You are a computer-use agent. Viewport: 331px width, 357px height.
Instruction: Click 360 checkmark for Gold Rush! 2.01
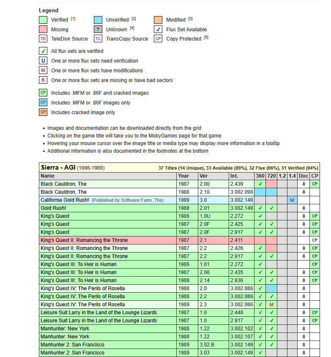pyautogui.click(x=260, y=208)
